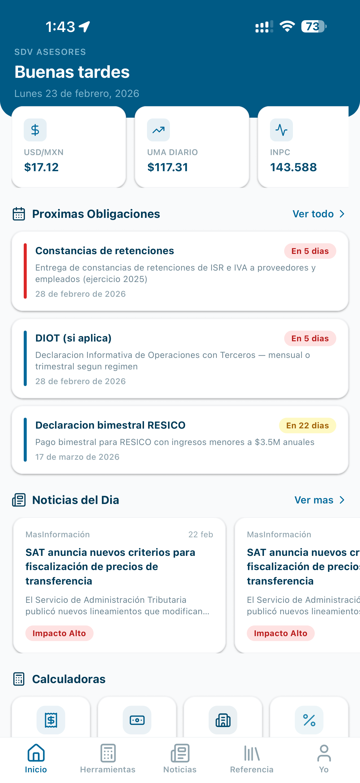Open the receipt dollar calculator icon
The width and height of the screenshot is (360, 783).
(51, 720)
